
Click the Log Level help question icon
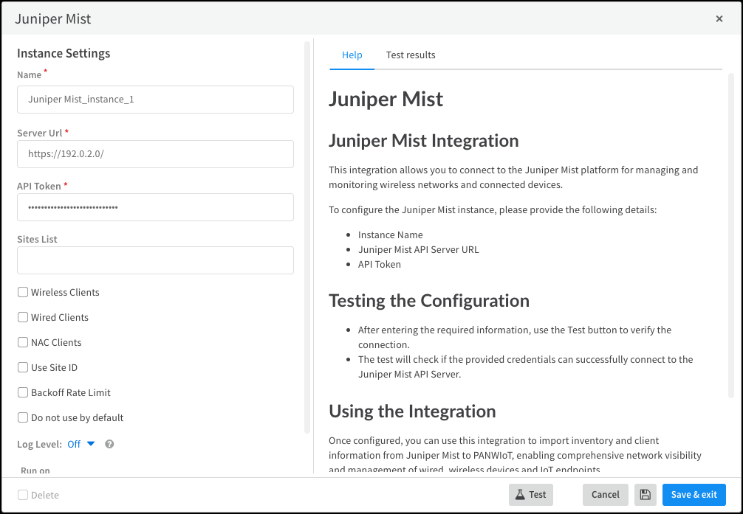pos(109,444)
